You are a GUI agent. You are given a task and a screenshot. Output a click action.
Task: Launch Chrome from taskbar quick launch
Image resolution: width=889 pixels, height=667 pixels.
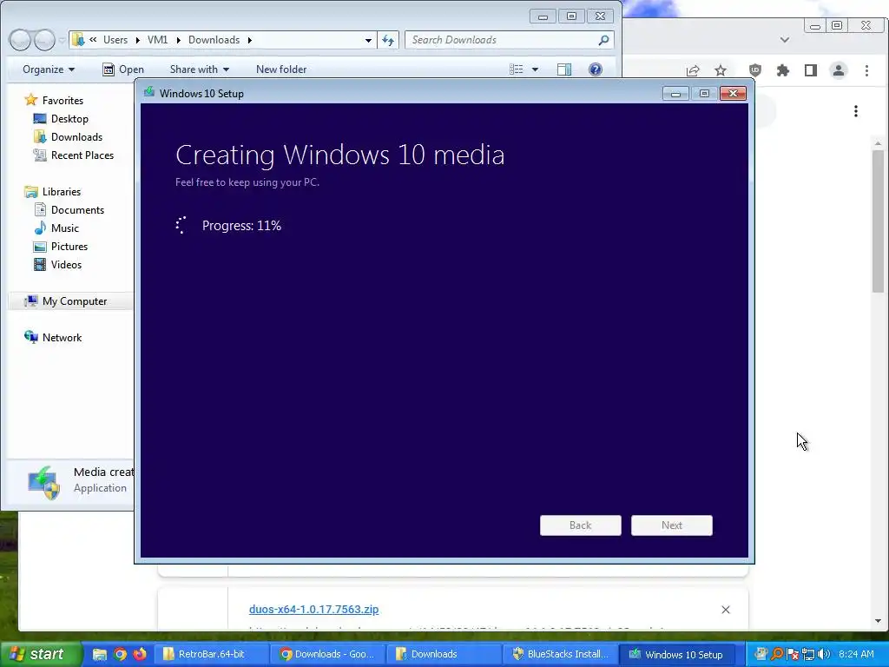[x=120, y=654]
